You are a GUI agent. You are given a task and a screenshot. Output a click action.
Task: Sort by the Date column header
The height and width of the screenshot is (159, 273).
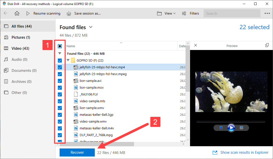[x=182, y=46]
